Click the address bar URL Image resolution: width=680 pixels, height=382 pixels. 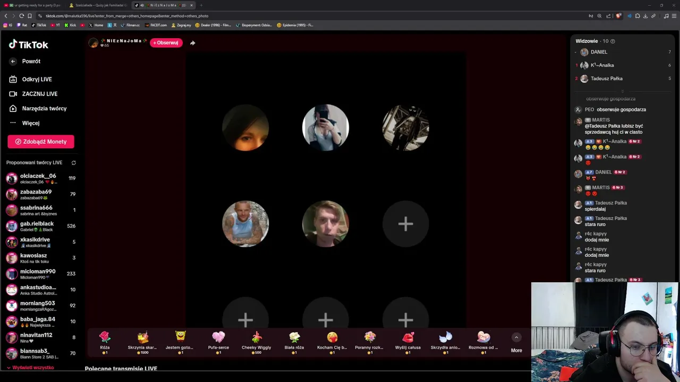127,16
